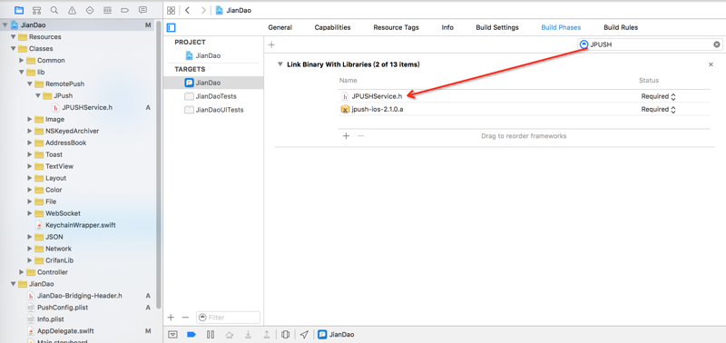The width and height of the screenshot is (726, 343).
Task: Select JPUSHService.h row in libraries list
Action: click(524, 96)
